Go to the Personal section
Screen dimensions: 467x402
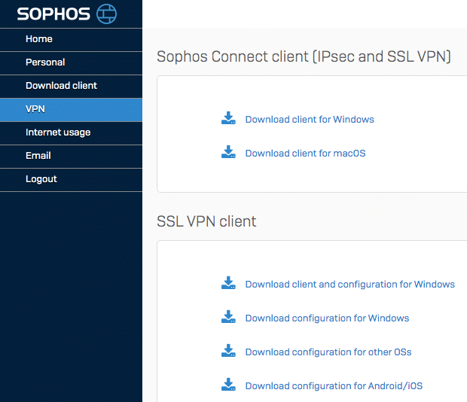click(72, 63)
